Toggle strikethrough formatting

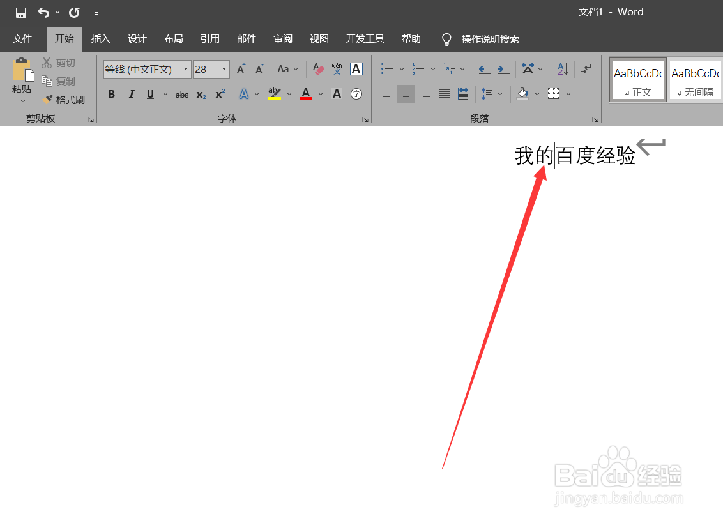(x=181, y=94)
